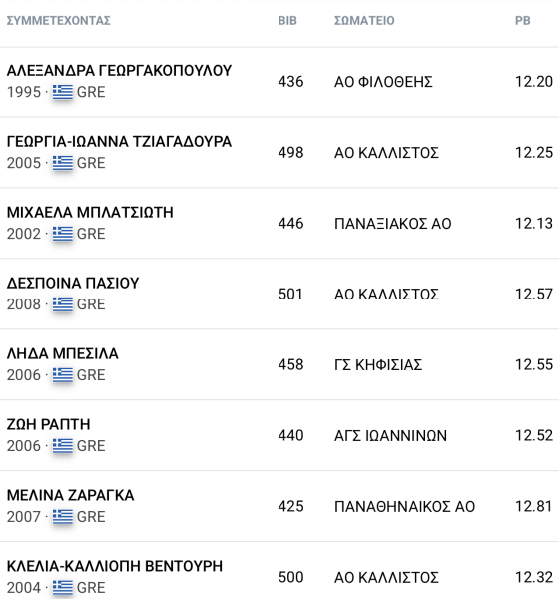Click Greek flag under ΖΩΗ ΡΑΠΤΗ
The image size is (559, 599).
(63, 446)
